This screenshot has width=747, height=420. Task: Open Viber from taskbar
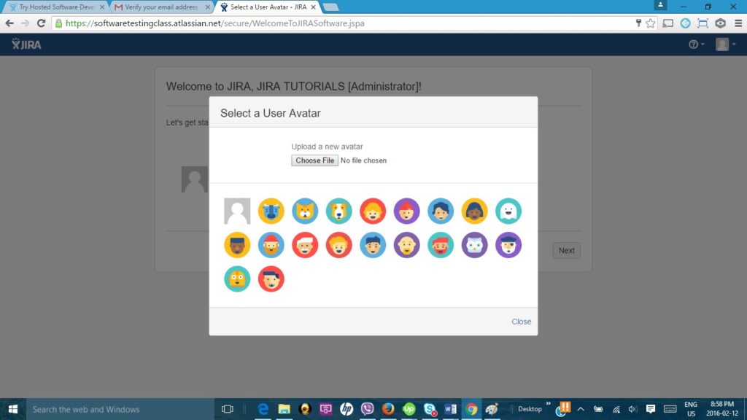[368, 409]
